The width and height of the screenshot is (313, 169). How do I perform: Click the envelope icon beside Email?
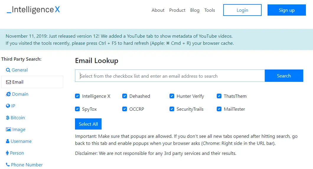9,82
